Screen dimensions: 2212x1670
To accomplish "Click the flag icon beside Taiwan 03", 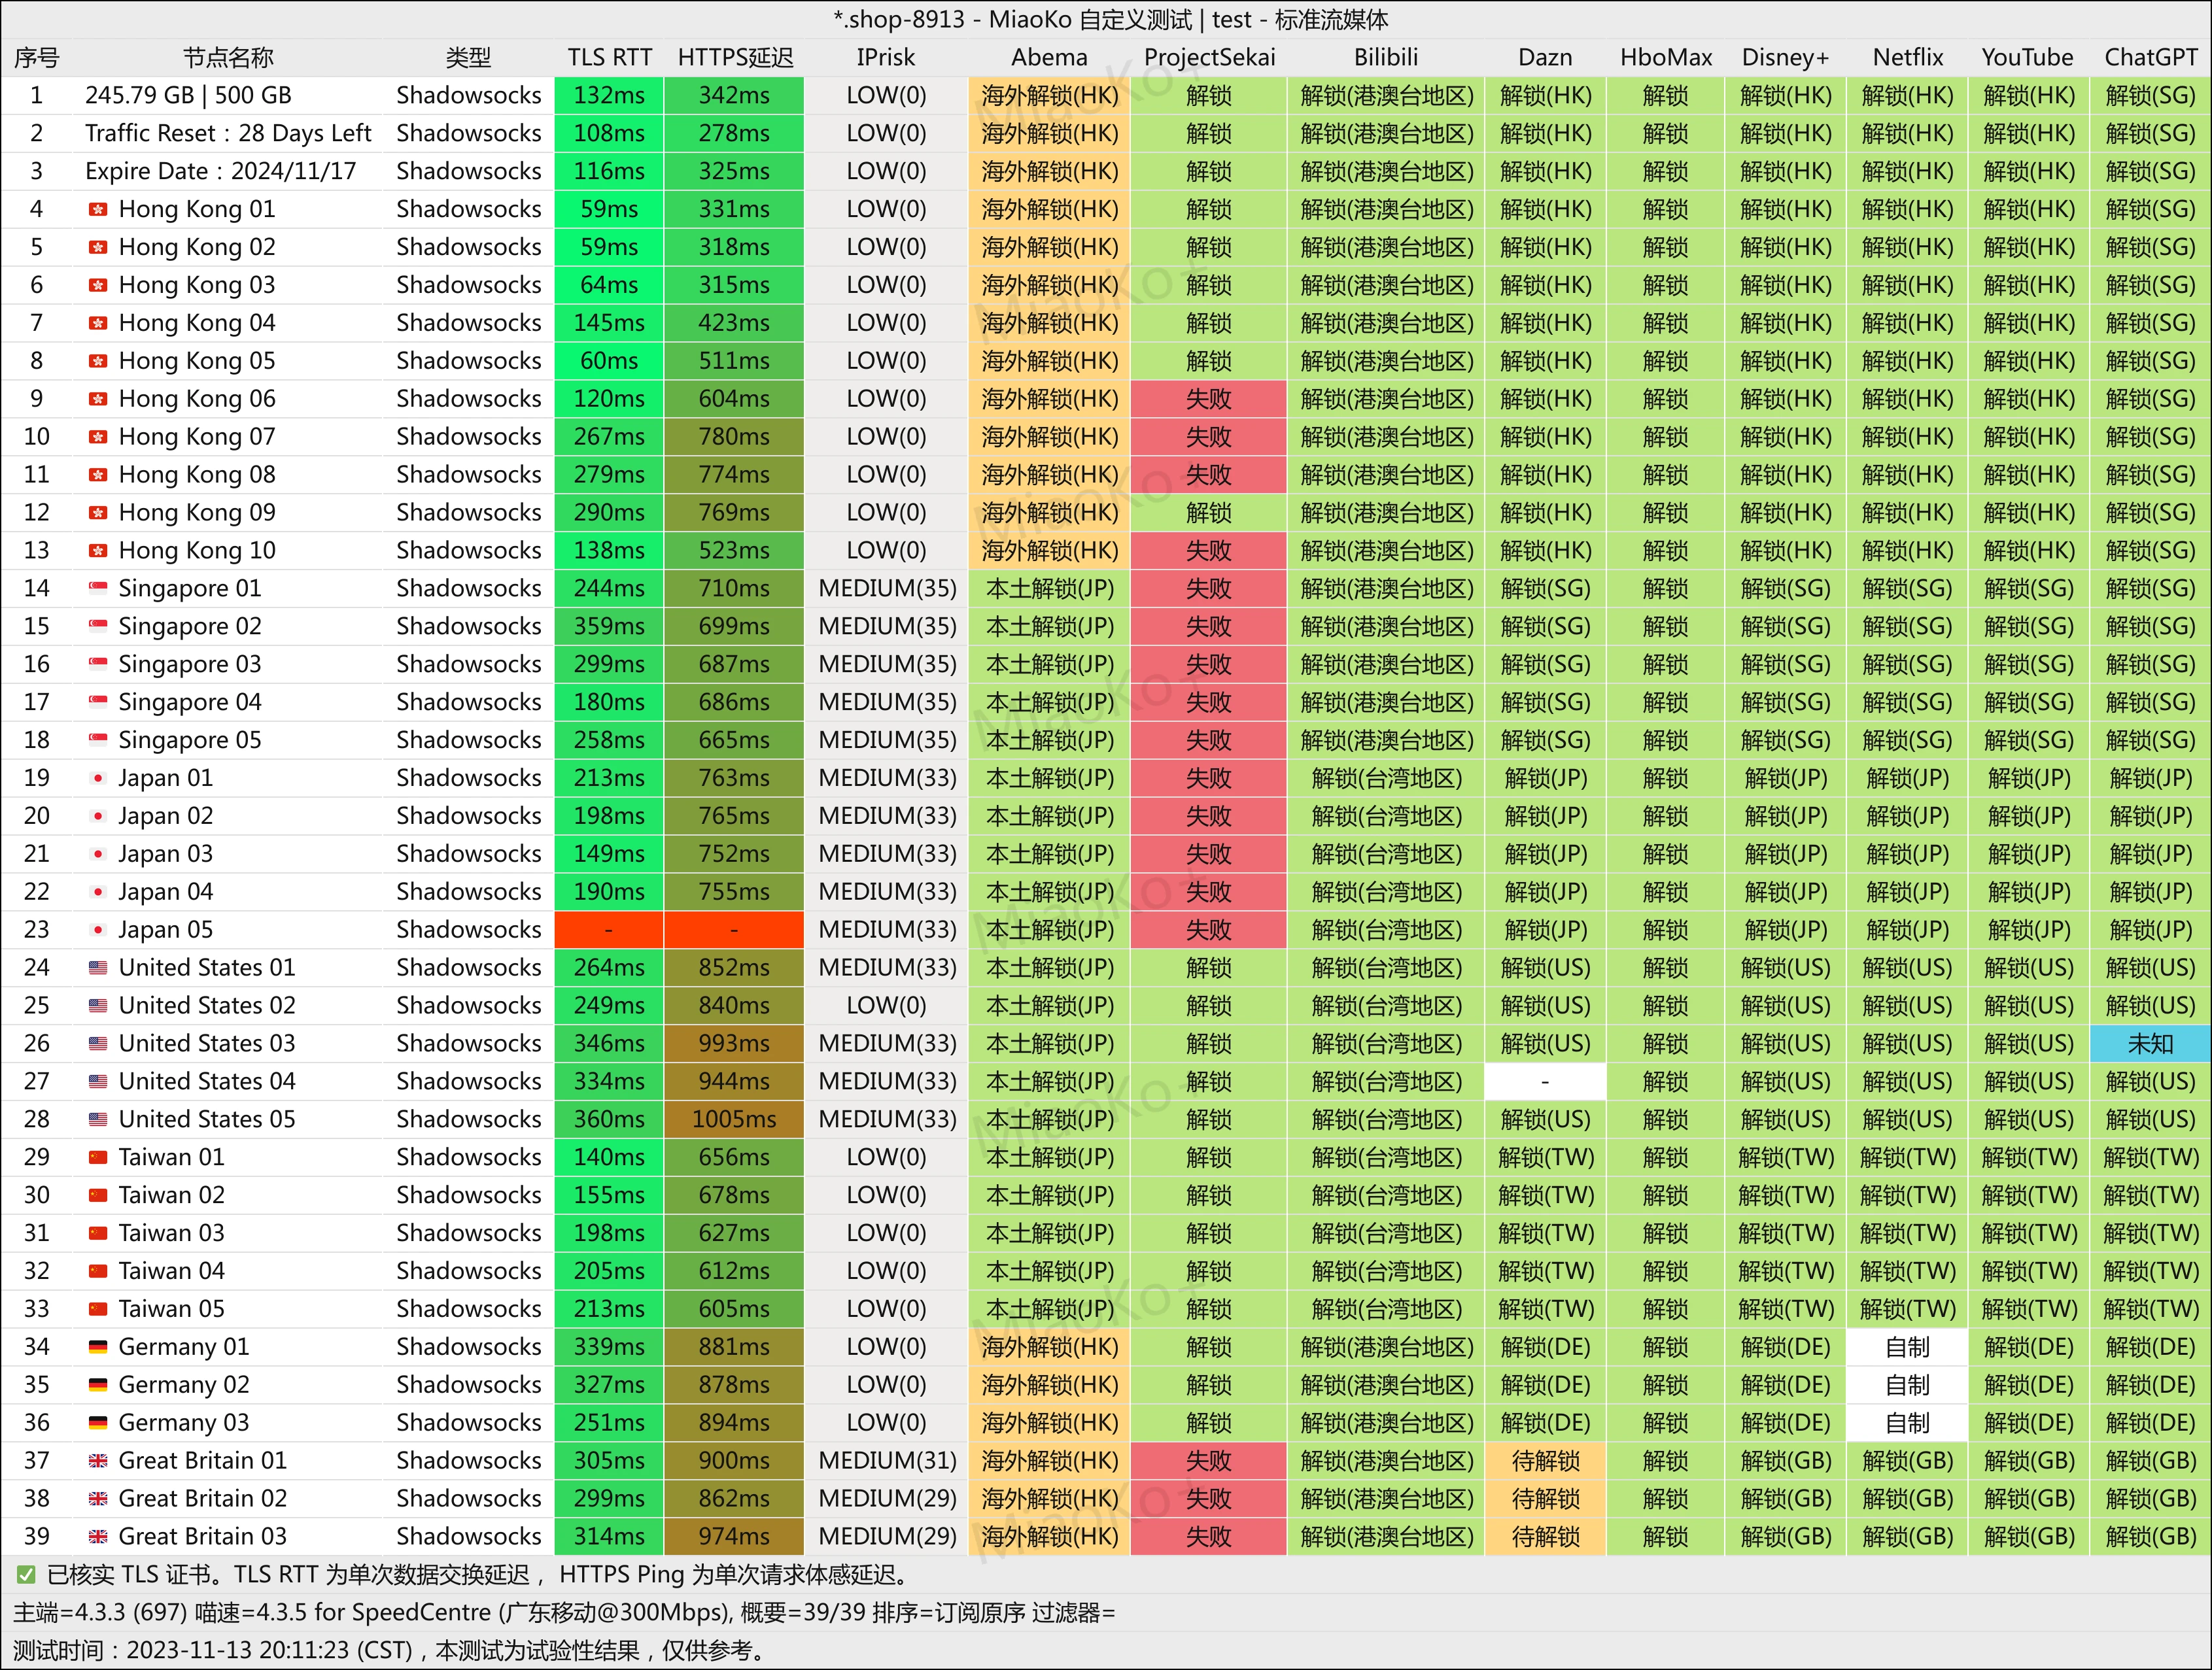I will coord(98,1233).
